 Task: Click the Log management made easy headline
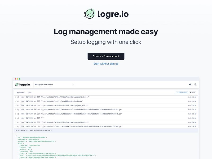(106, 32)
